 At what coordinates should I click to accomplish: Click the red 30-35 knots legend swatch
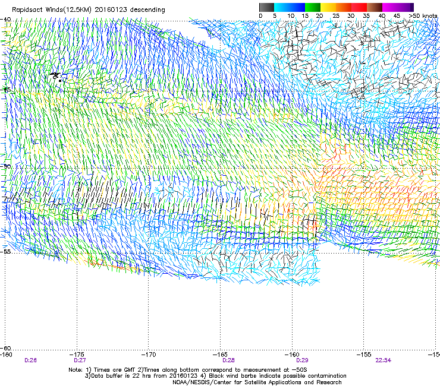pyautogui.click(x=359, y=7)
